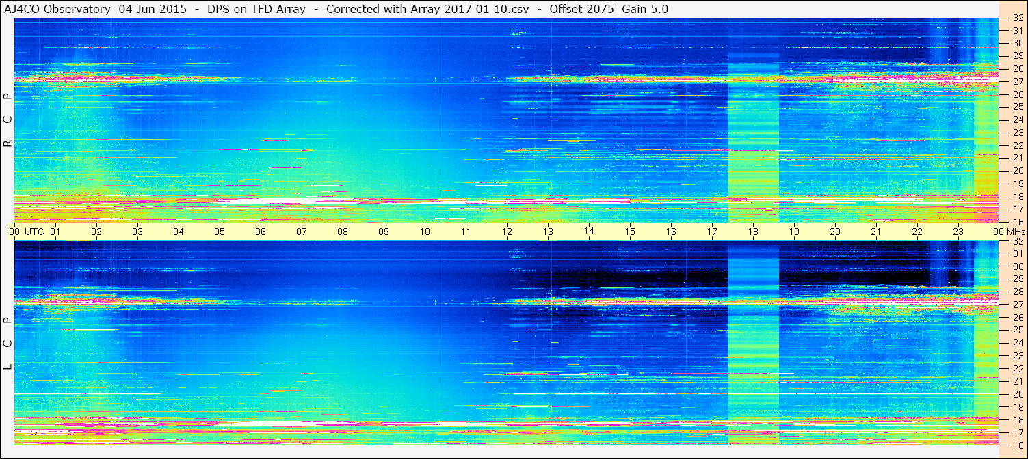This screenshot has width=1028, height=459.
Task: Select the 07 hour label
Action: [302, 232]
